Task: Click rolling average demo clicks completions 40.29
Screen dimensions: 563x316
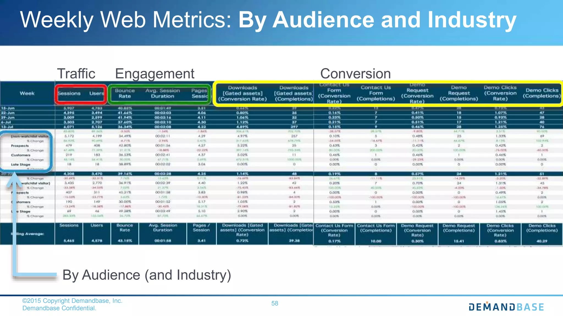Action: 542,241
